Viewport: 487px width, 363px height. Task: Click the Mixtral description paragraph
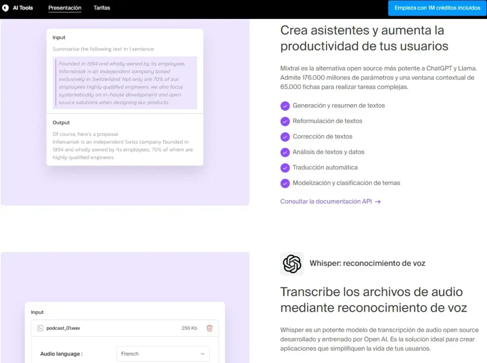tap(379, 77)
